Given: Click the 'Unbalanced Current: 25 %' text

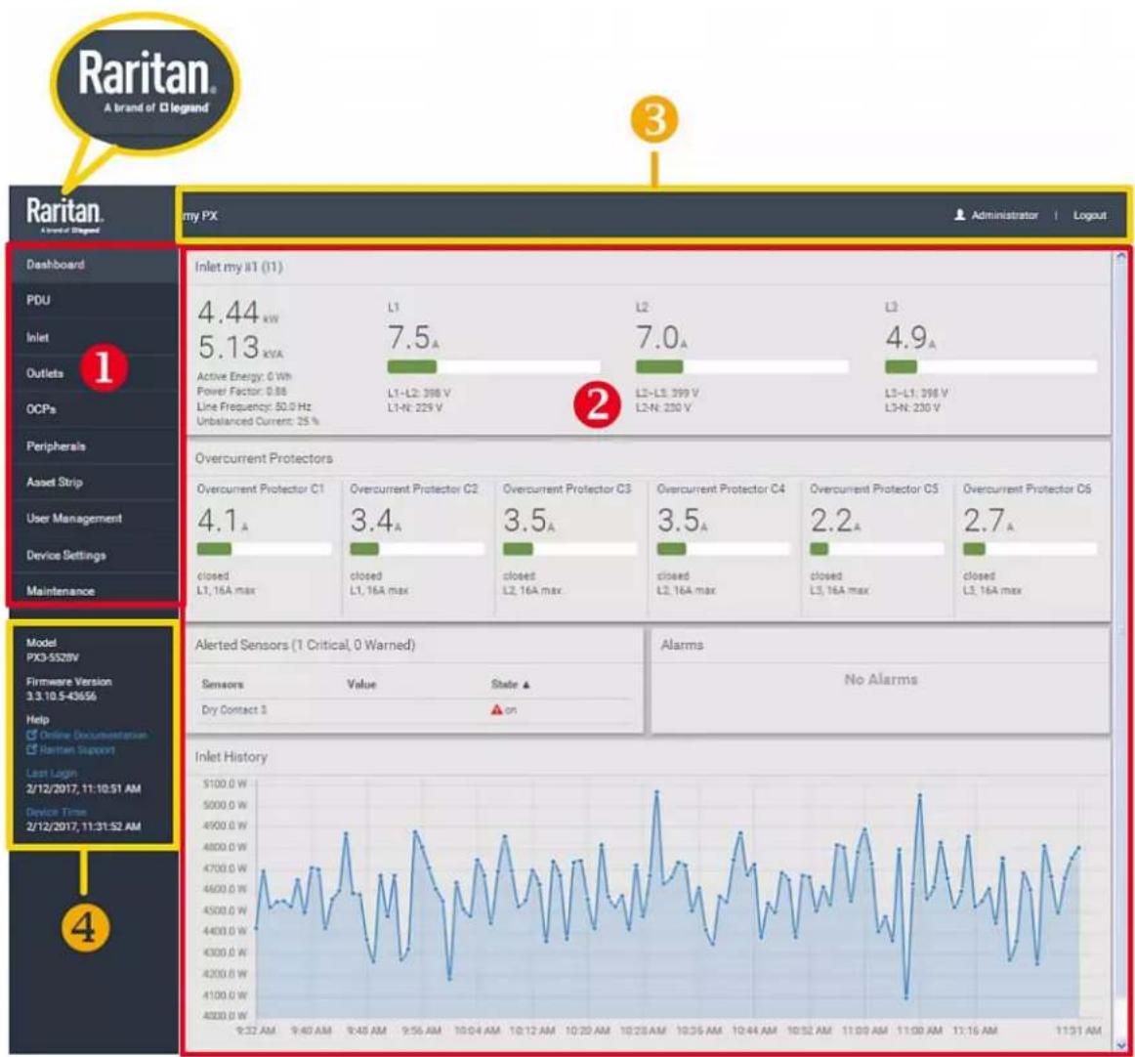Looking at the screenshot, I should click(x=258, y=421).
